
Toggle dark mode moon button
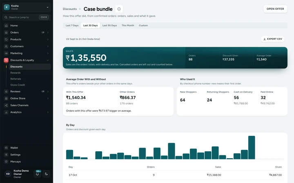(46, 174)
